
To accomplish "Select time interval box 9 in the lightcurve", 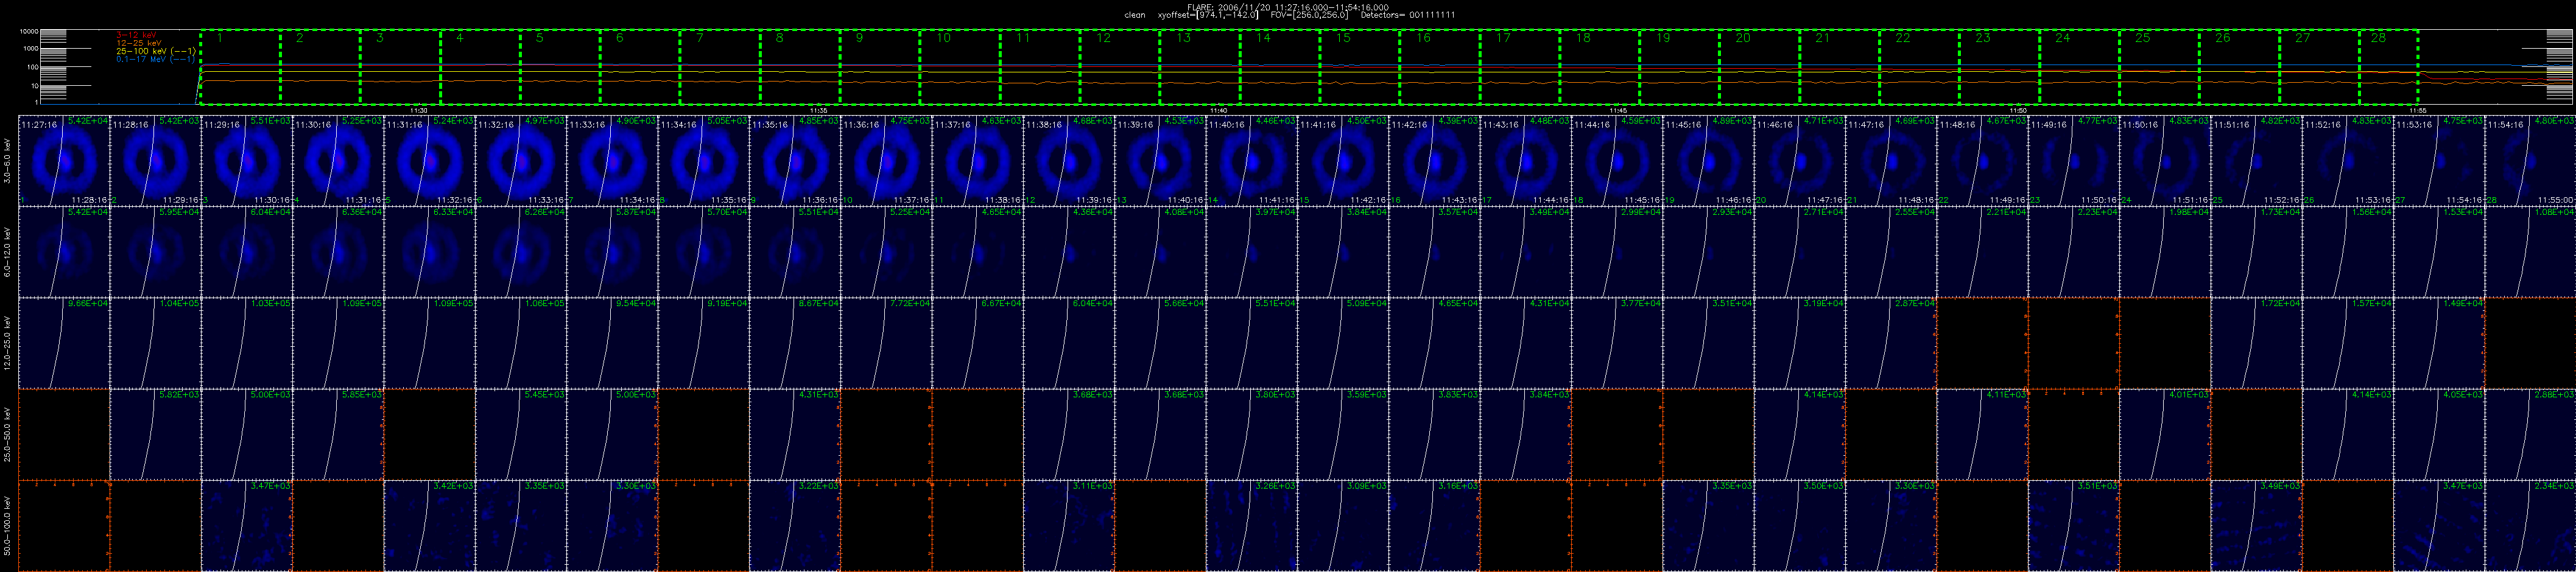I will pos(880,67).
